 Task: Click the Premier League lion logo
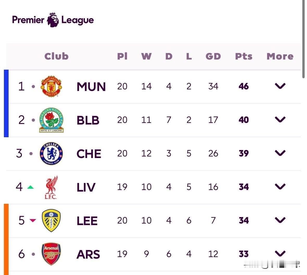coord(53,20)
